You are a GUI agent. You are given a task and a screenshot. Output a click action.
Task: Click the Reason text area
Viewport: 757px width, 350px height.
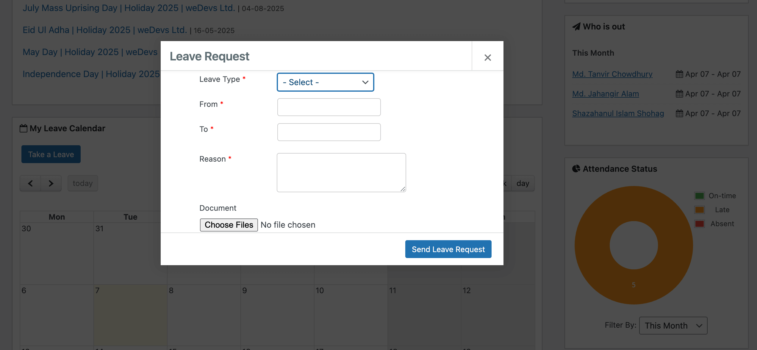click(x=341, y=173)
